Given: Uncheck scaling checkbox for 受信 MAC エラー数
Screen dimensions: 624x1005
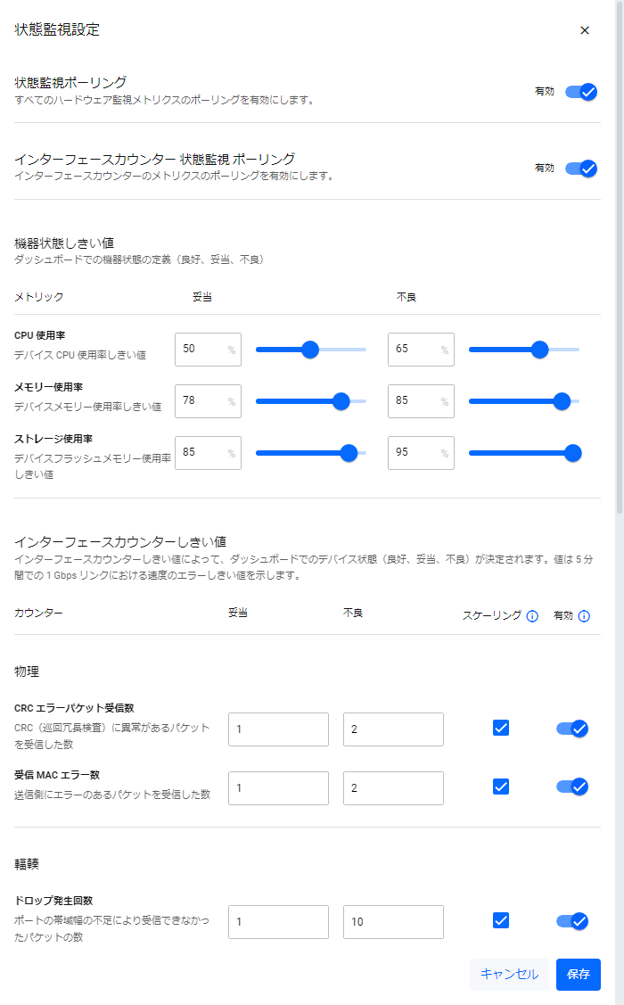Looking at the screenshot, I should pos(501,787).
